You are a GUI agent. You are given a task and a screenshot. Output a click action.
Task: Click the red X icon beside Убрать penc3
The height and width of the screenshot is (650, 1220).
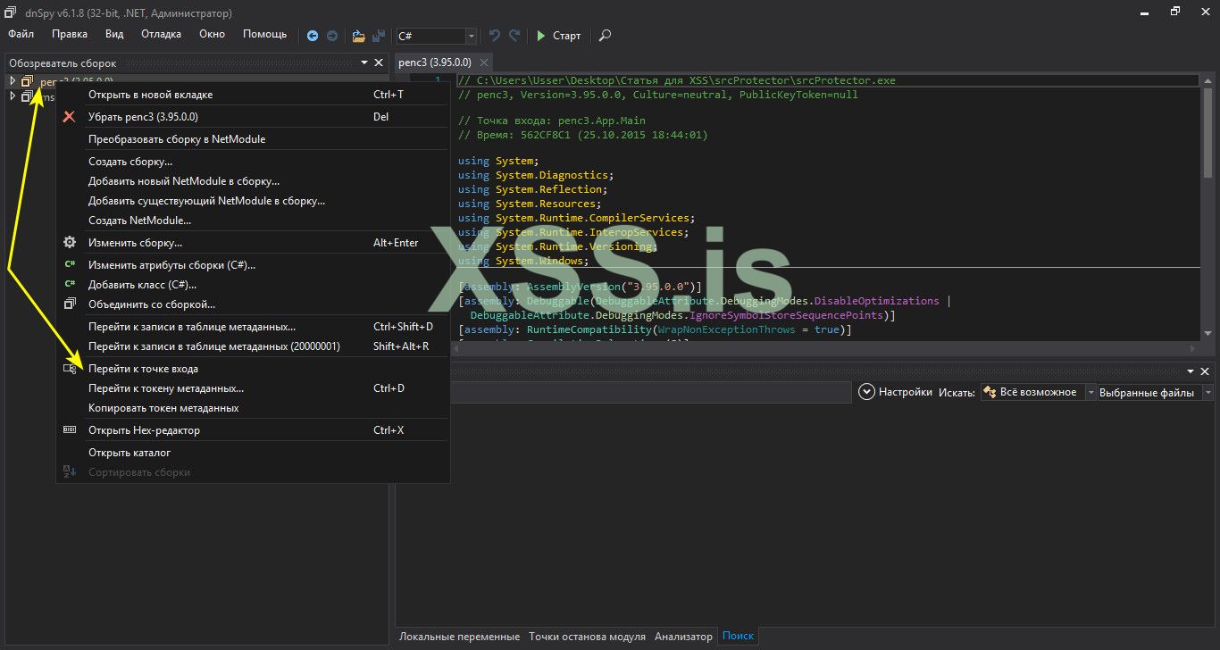[70, 117]
